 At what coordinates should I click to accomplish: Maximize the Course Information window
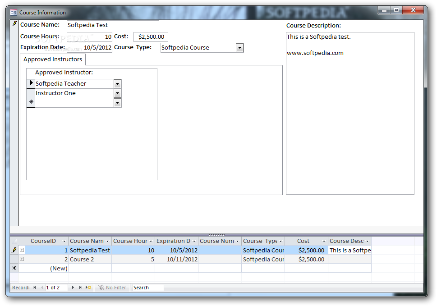pos(396,10)
